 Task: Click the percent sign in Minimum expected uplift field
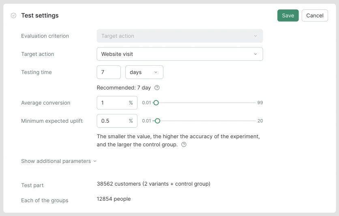131,121
